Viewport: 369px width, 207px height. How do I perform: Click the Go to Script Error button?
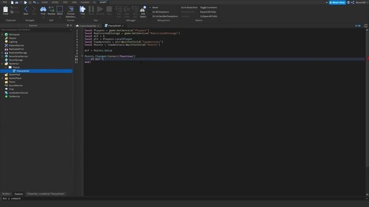coord(189,7)
